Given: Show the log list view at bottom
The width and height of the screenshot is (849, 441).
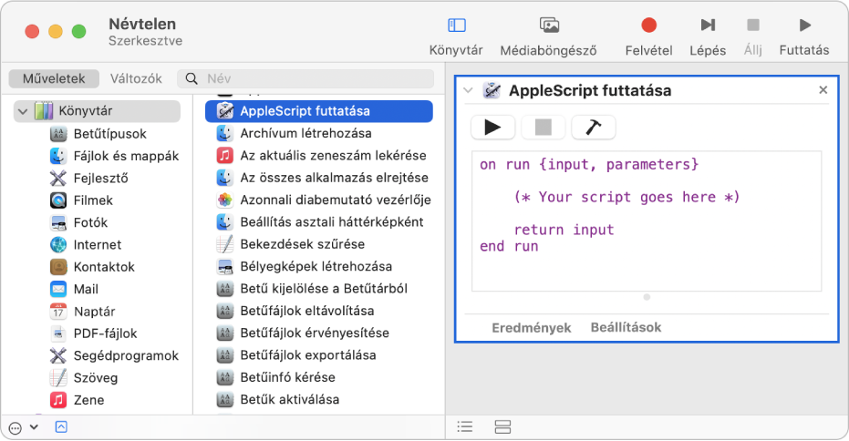Looking at the screenshot, I should click(465, 426).
